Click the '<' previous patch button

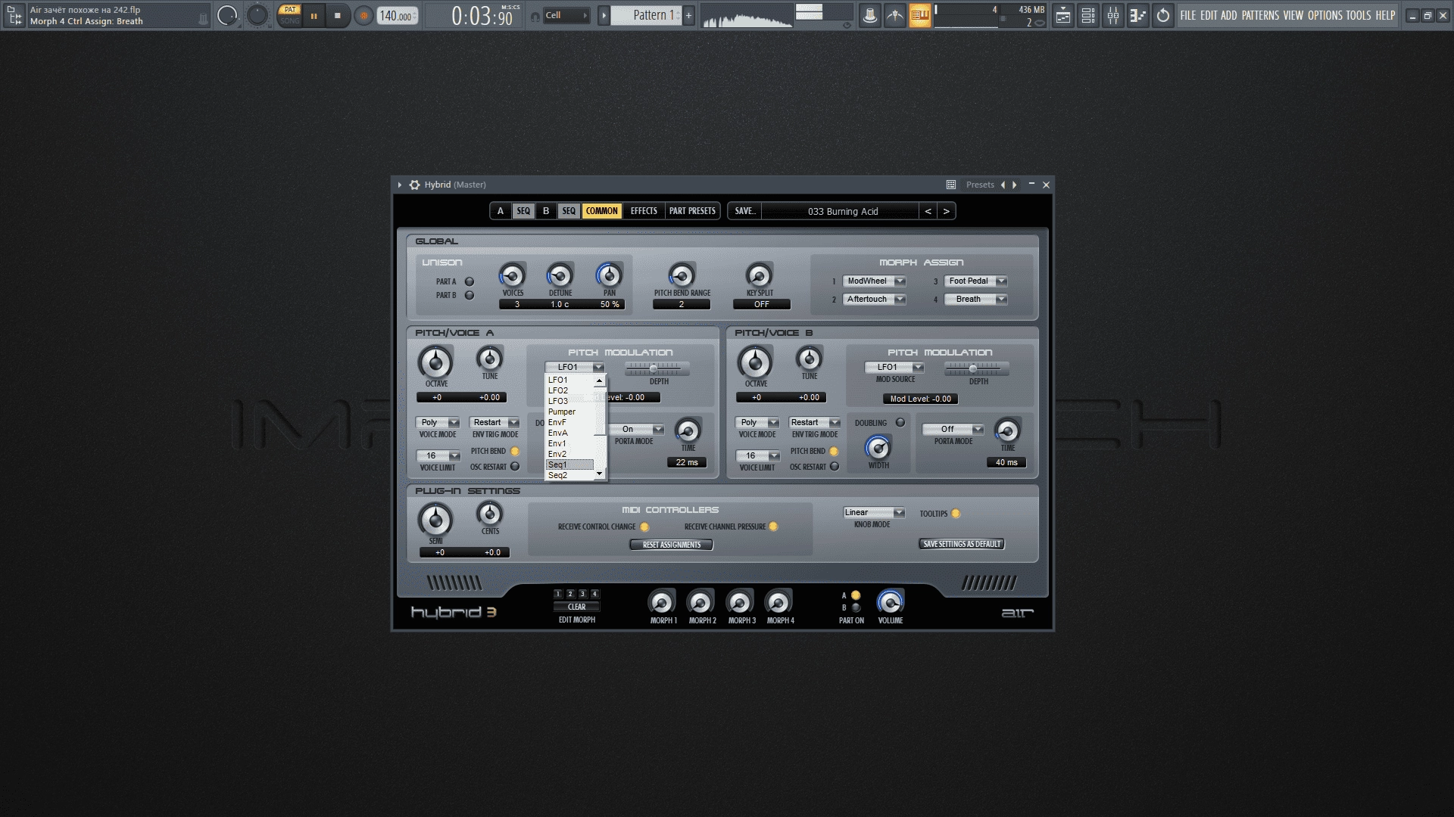(x=928, y=211)
